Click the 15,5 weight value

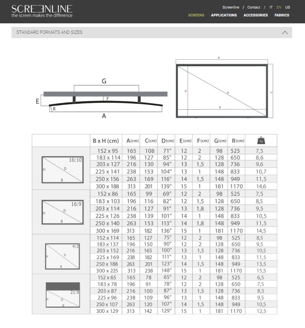point(261,271)
